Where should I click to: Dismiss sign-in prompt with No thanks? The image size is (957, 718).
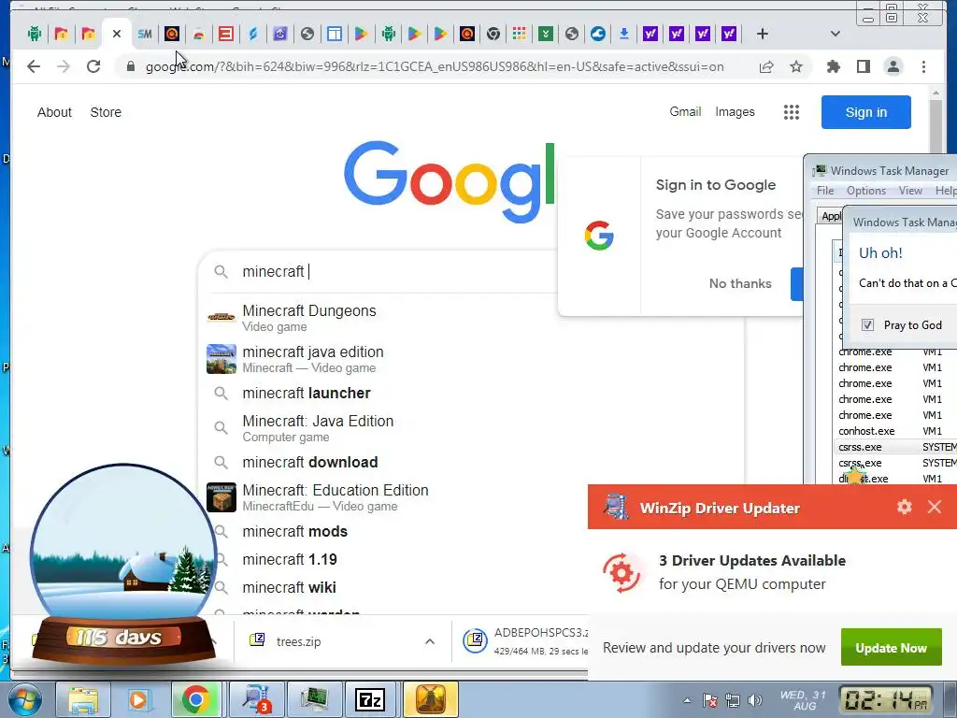point(740,283)
